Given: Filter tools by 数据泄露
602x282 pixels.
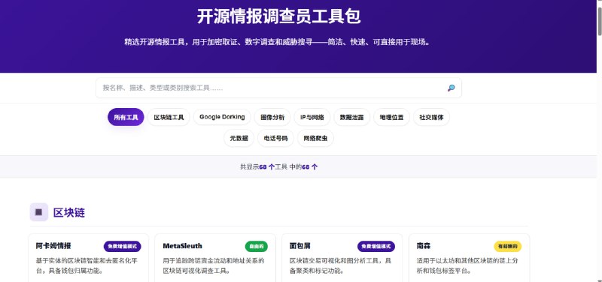Looking at the screenshot, I should point(352,117).
